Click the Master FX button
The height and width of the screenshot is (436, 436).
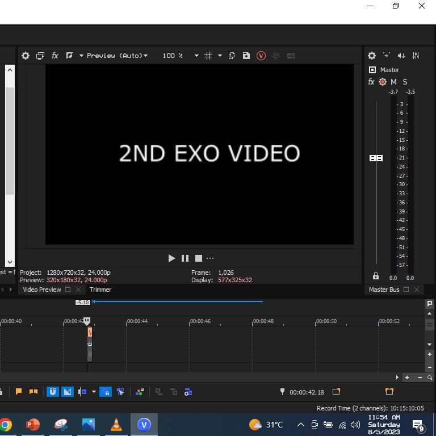click(x=371, y=82)
